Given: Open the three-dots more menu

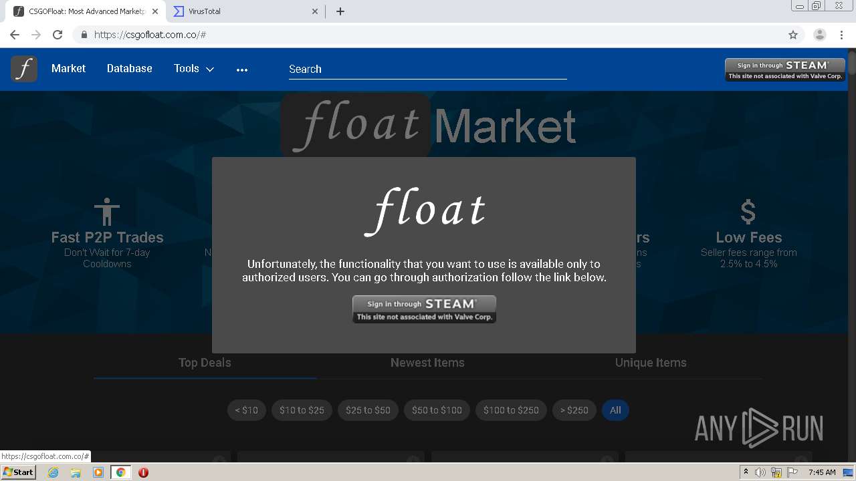Looking at the screenshot, I should (242, 69).
